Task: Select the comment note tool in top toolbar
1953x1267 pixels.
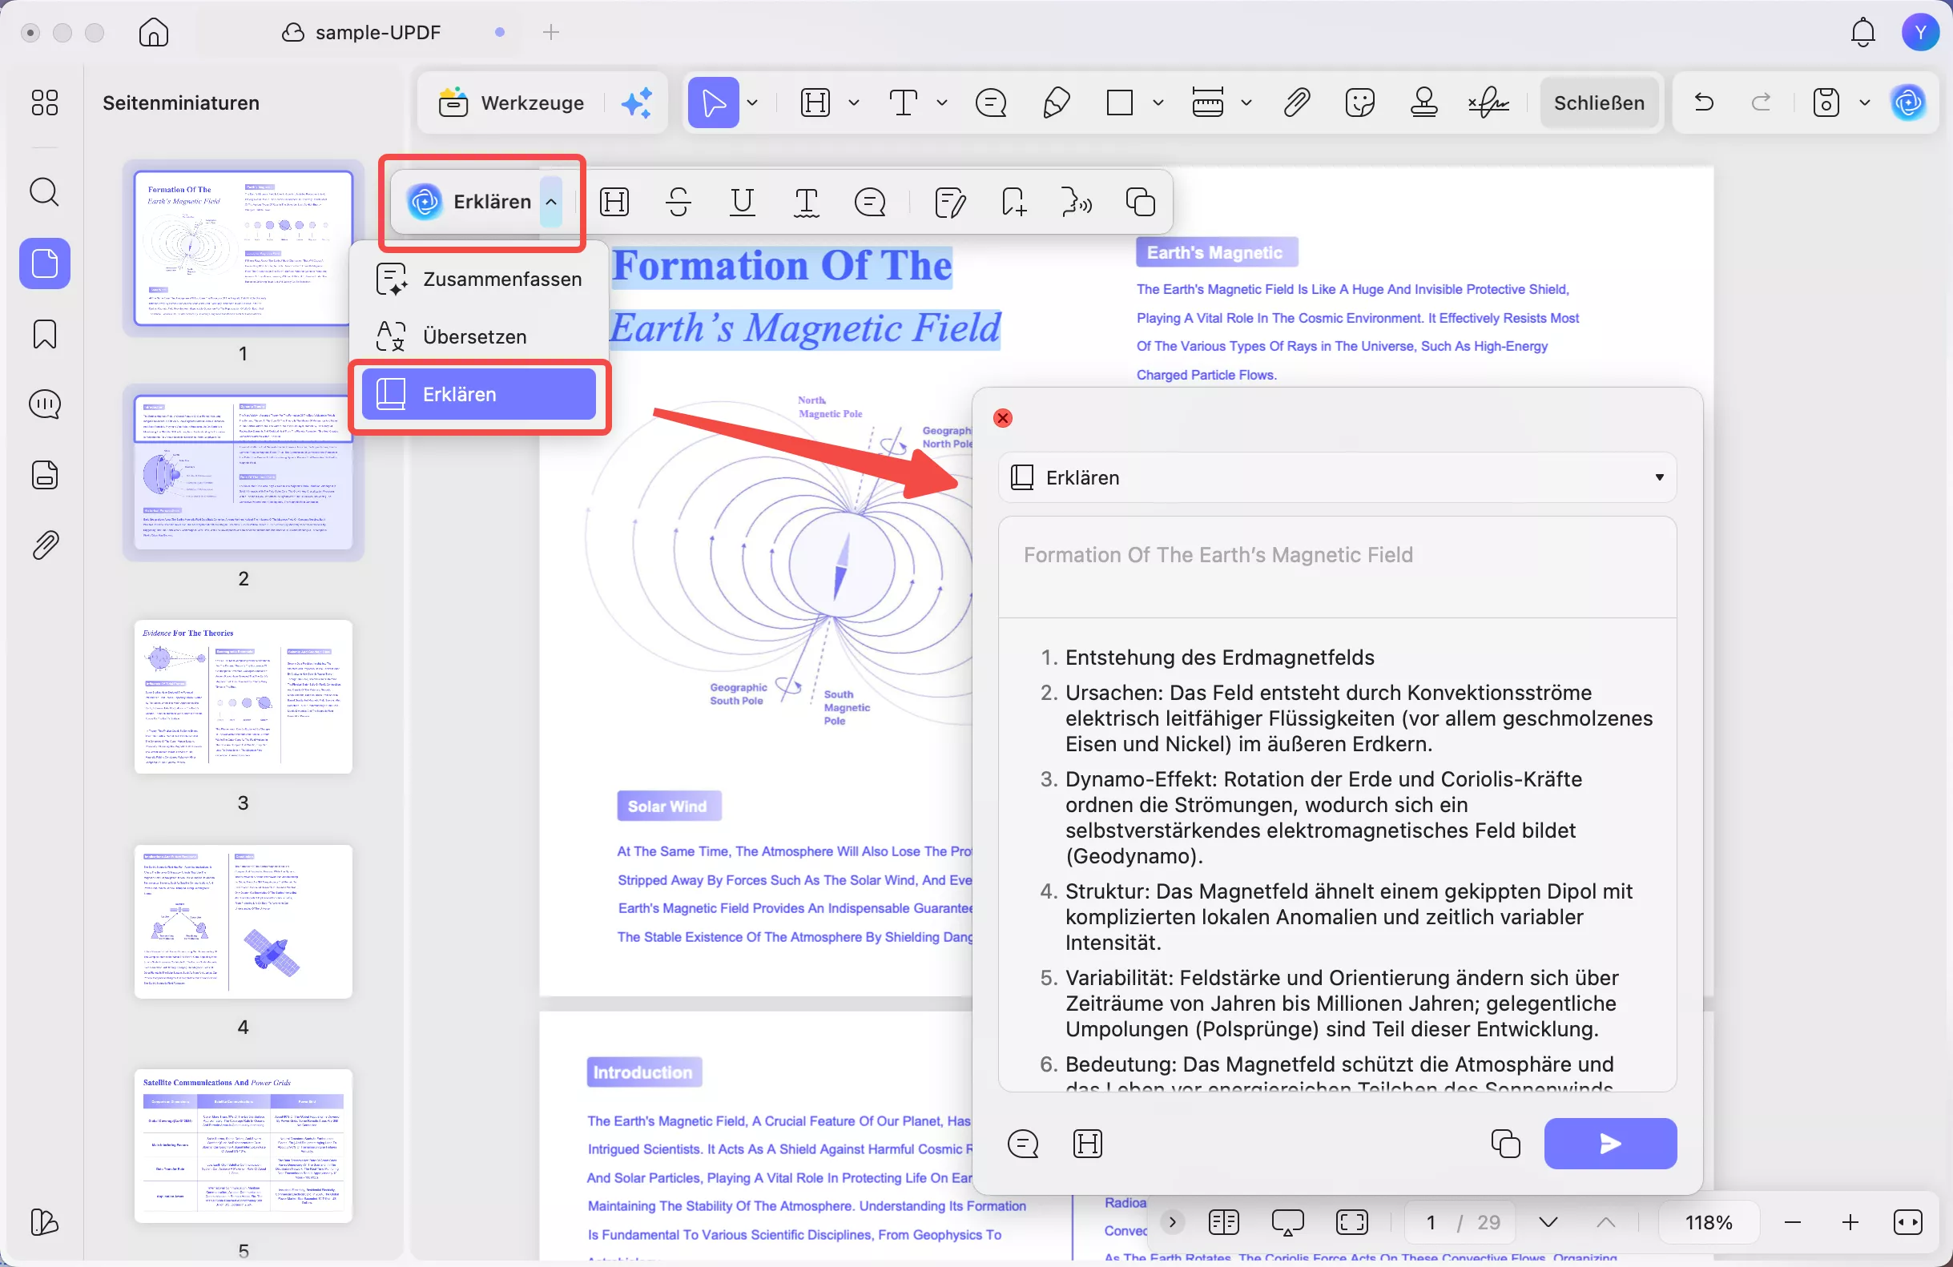Action: pyautogui.click(x=991, y=103)
